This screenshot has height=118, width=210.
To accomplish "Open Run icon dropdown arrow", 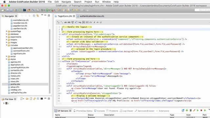I will (x=49, y=10).
